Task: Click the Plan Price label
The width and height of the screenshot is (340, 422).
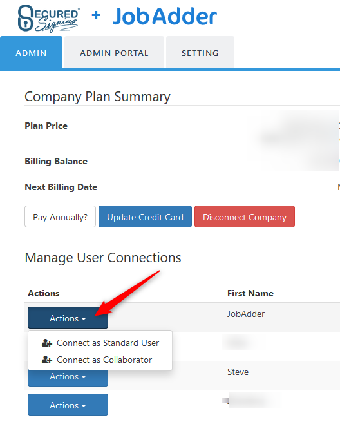Action: [x=46, y=126]
